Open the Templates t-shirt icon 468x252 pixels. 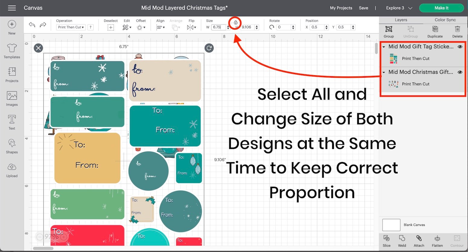pos(12,48)
